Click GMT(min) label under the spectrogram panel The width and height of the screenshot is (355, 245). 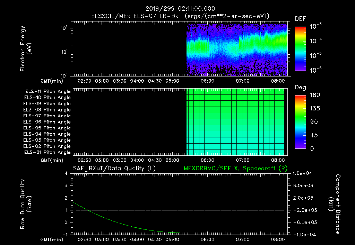pos(52,81)
